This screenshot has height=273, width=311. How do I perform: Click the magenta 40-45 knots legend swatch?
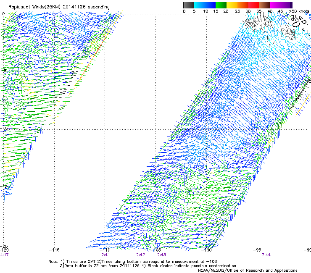[x=275, y=5]
